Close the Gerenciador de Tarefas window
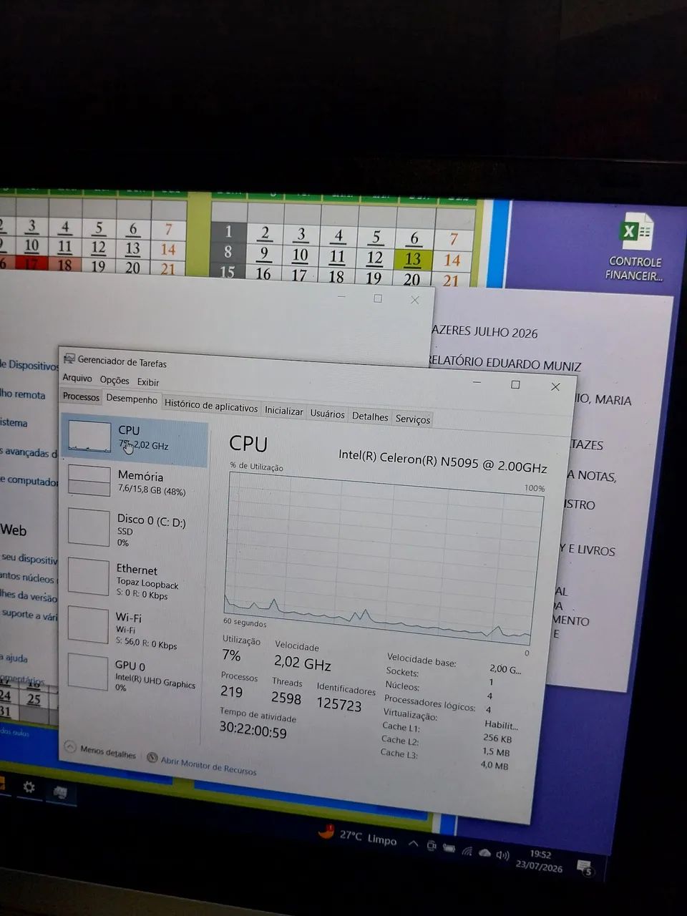Viewport: 687px width, 916px height. [x=555, y=386]
